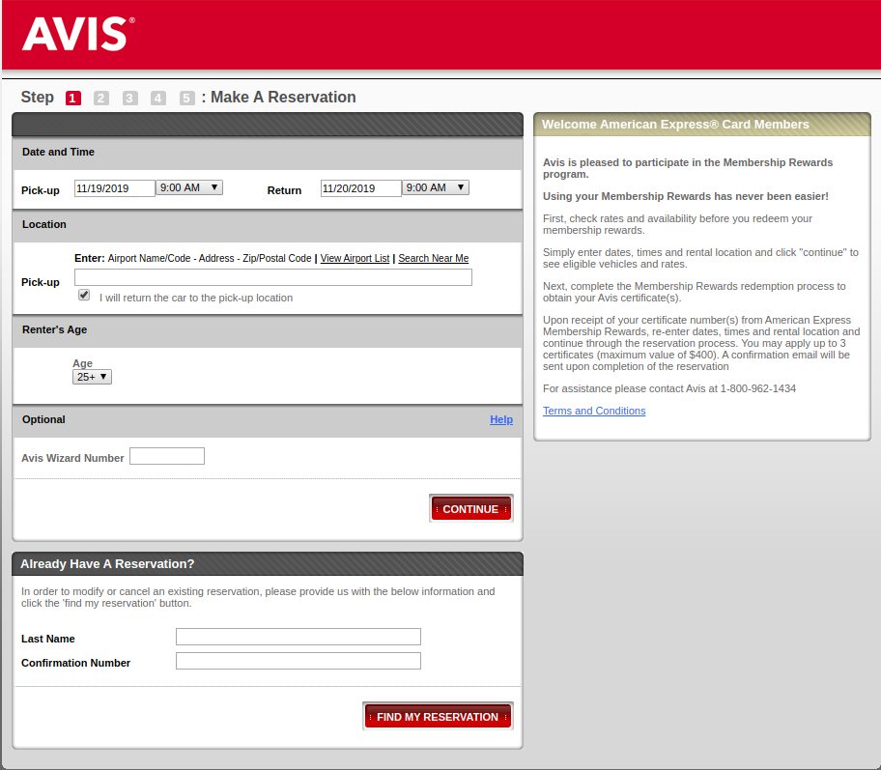Click the Search Near Me link
The image size is (881, 770).
point(433,258)
